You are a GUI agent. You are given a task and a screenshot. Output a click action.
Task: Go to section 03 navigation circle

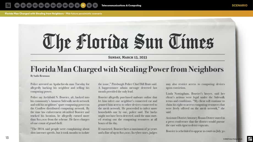35,5
